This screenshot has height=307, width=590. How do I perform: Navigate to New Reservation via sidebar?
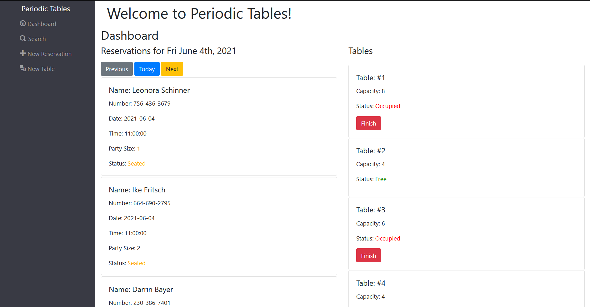49,53
